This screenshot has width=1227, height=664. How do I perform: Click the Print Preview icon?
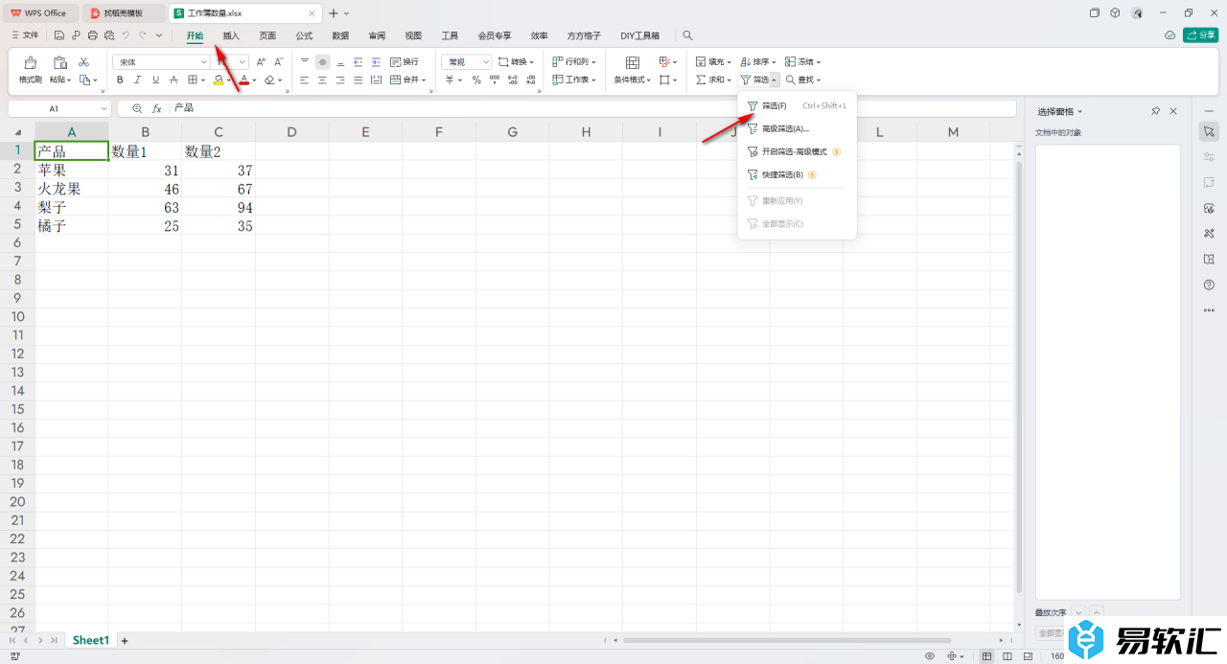coord(109,35)
